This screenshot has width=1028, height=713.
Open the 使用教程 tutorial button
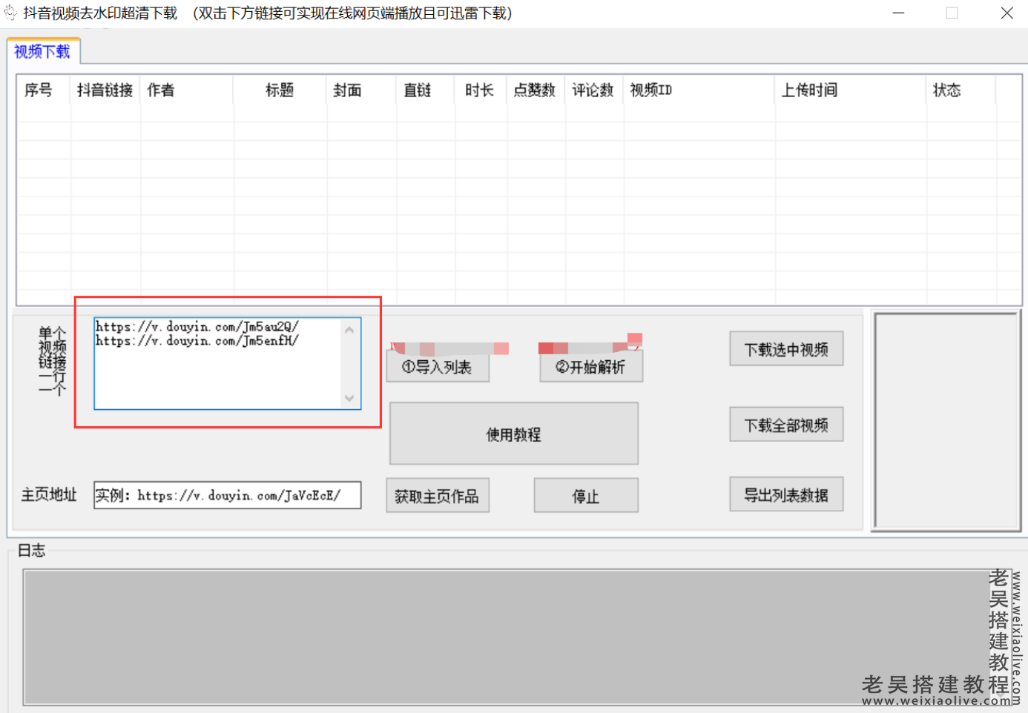(513, 434)
